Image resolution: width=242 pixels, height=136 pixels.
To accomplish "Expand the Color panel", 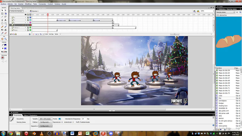I will pyautogui.click(x=218, y=6).
